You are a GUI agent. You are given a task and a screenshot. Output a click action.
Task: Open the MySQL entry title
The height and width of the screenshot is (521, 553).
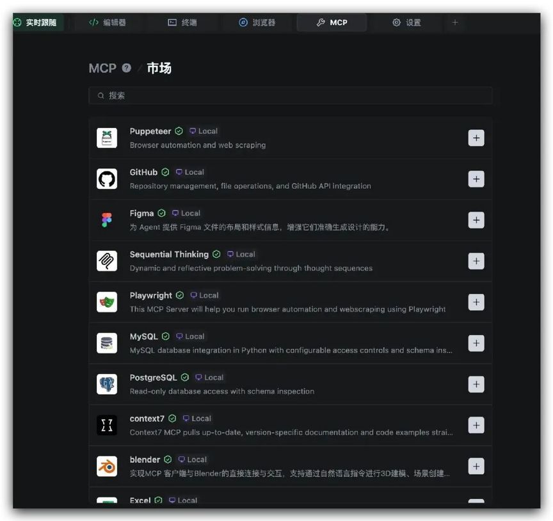coord(143,337)
